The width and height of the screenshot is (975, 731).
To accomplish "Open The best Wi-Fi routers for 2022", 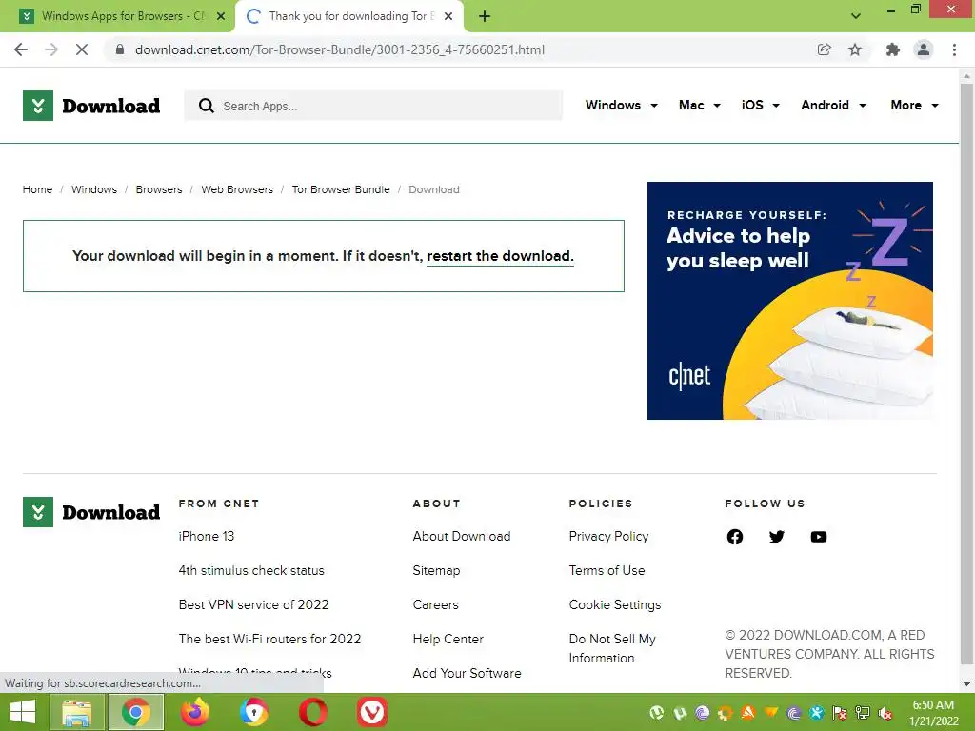I will (x=269, y=639).
